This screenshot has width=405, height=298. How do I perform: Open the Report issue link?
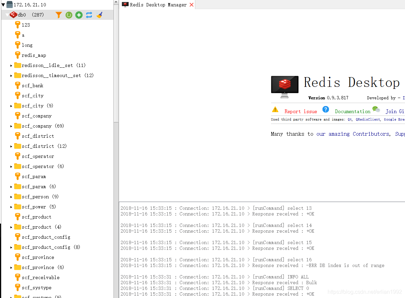pos(301,111)
